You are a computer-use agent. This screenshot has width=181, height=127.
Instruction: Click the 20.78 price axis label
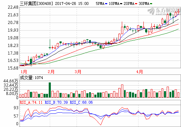pos(13,23)
